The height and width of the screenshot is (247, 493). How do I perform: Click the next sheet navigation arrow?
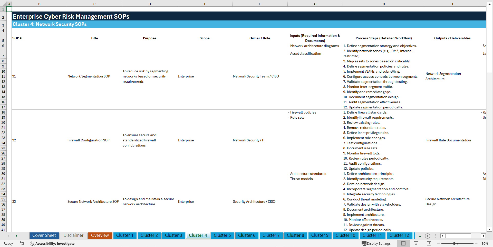pyautogui.click(x=16, y=235)
